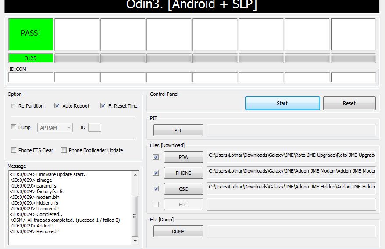This screenshot has height=249, width=385.
Task: Click the Message log scroll up arrow
Action: [135, 174]
